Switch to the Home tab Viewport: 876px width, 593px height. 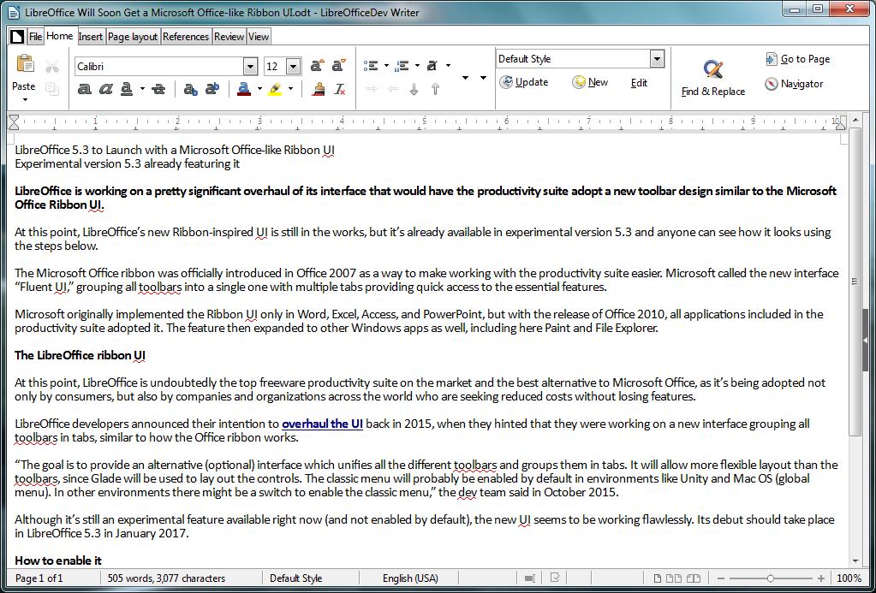(60, 36)
